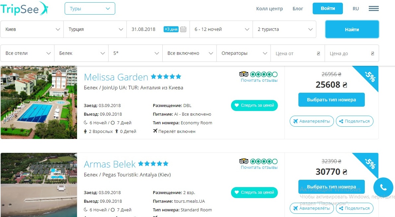Click TripAdvisor owl icon for Armas Belek

click(x=244, y=162)
